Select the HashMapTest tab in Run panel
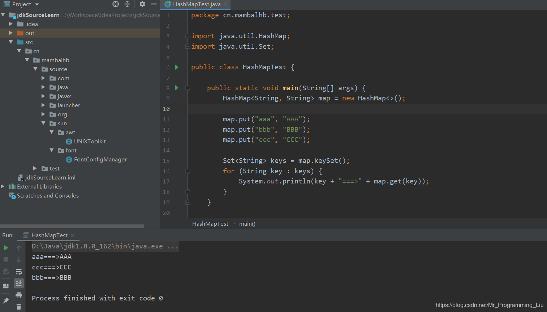Image resolution: width=547 pixels, height=312 pixels. pos(49,235)
